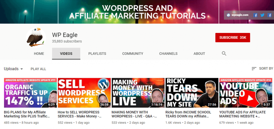Open the Organic Traffic Is Up 147% thumbnail
This screenshot has width=274, height=129.
coord(31,93)
